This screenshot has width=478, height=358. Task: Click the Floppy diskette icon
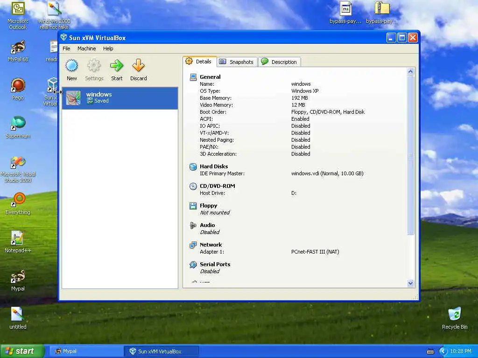coord(193,206)
